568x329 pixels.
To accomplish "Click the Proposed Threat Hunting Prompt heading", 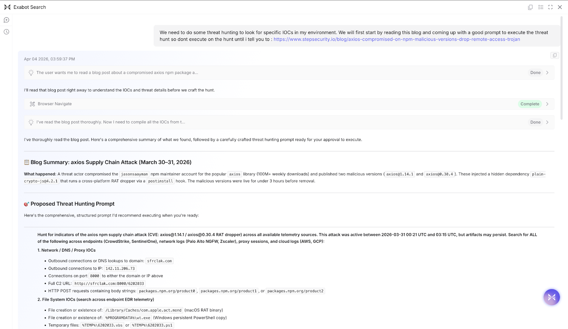I will click(x=72, y=204).
